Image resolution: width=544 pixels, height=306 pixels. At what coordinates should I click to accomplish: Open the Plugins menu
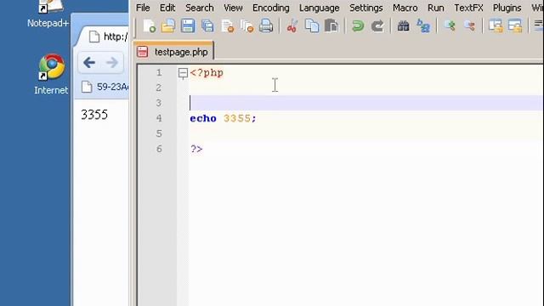507,8
